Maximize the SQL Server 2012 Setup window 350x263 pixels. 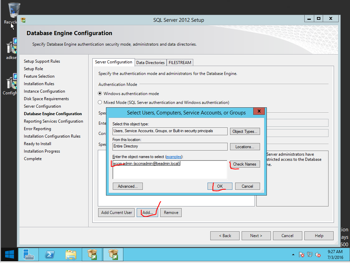click(319, 19)
